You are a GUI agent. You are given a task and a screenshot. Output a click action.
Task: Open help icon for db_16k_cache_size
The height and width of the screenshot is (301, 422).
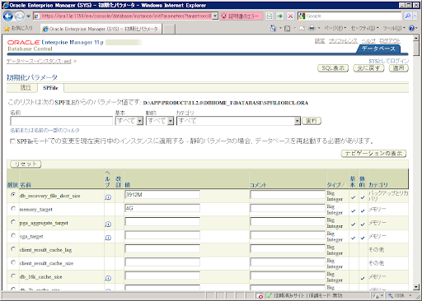(108, 278)
